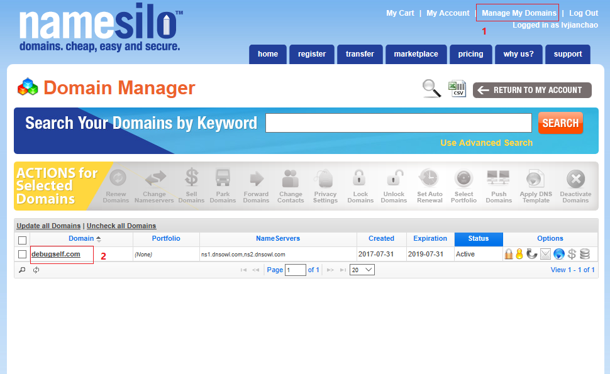
Task: Click the Deactivate Domains X icon
Action: point(576,179)
